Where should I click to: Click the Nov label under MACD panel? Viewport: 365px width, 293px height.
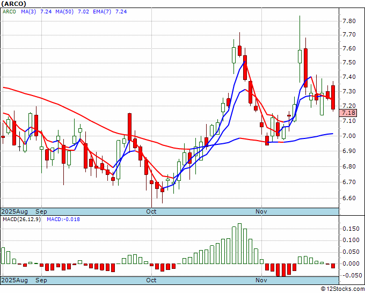261,280
